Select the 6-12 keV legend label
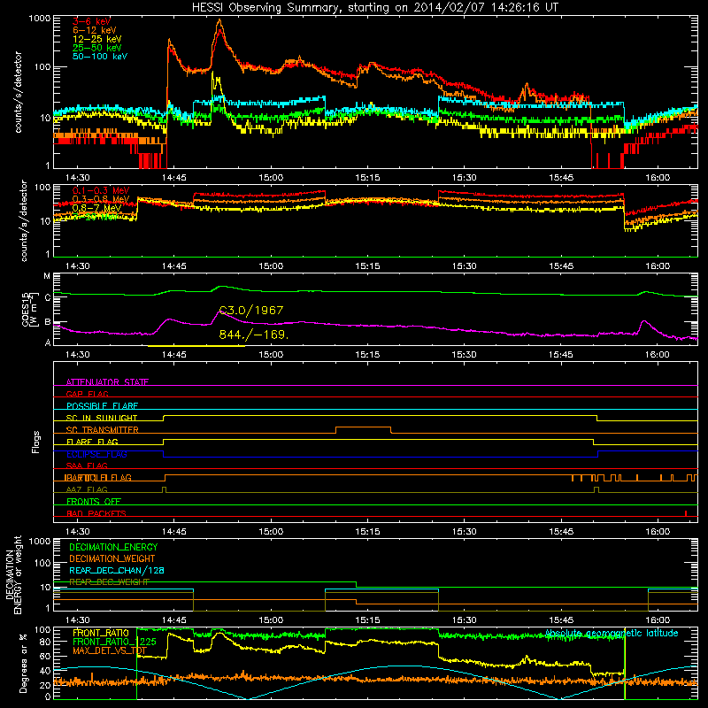Viewport: 708px width, 708px height. pyautogui.click(x=95, y=30)
